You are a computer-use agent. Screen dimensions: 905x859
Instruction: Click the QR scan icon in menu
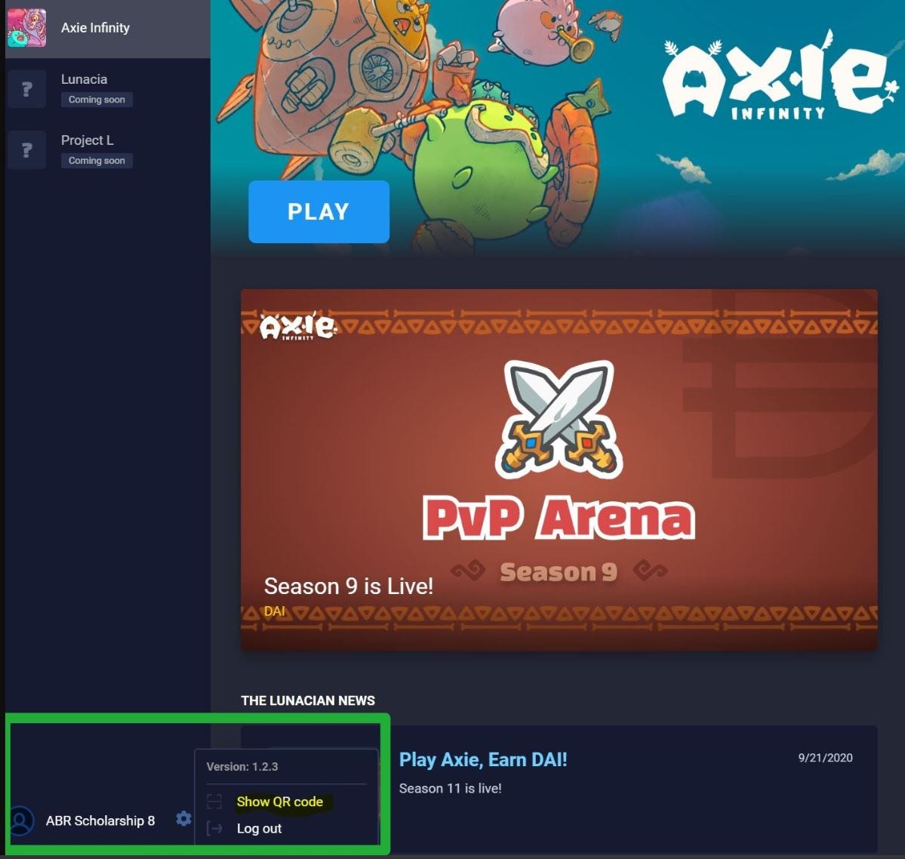pyautogui.click(x=214, y=802)
